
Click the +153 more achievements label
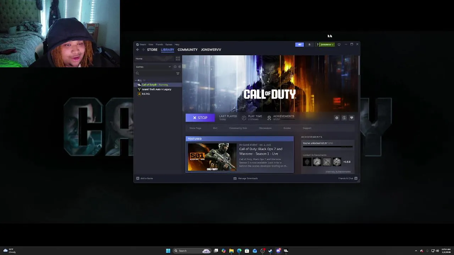click(x=347, y=162)
